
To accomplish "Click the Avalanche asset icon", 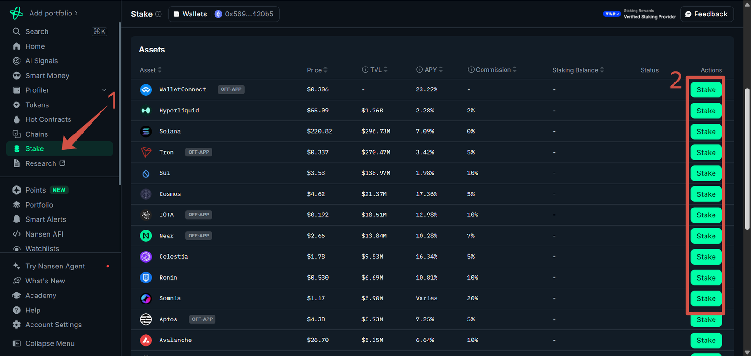I will (146, 340).
